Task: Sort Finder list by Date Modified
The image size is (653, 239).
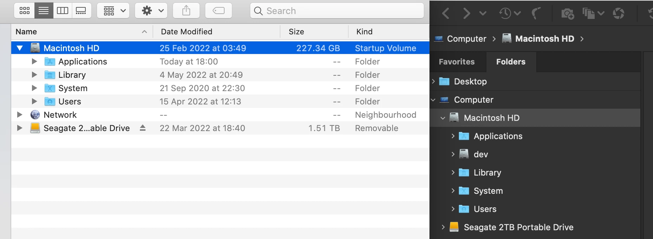Action: pyautogui.click(x=216, y=32)
